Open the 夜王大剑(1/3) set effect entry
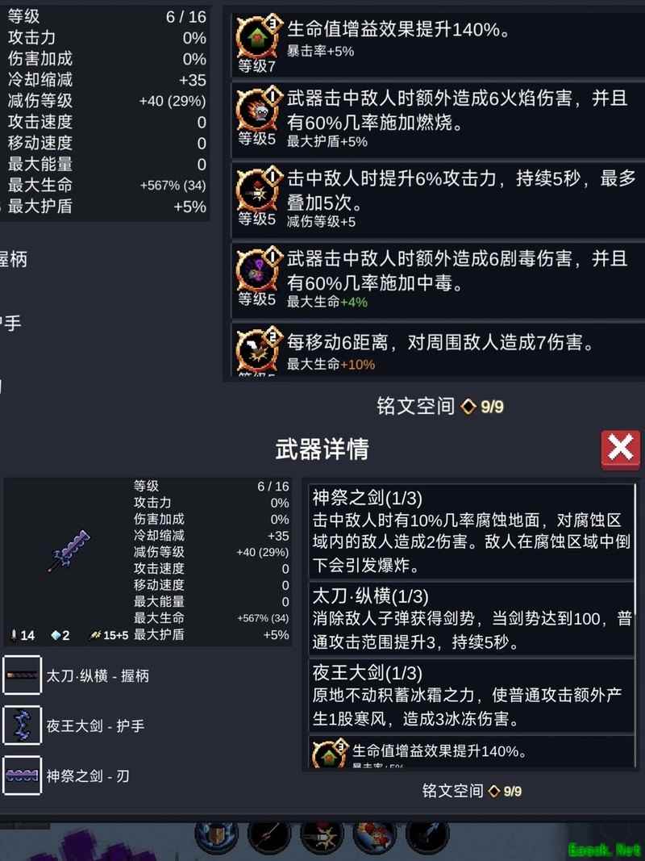This screenshot has height=861, width=645. (x=471, y=696)
